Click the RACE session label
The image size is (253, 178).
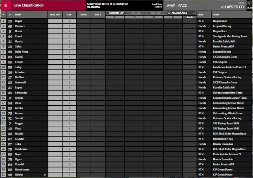[182, 6]
